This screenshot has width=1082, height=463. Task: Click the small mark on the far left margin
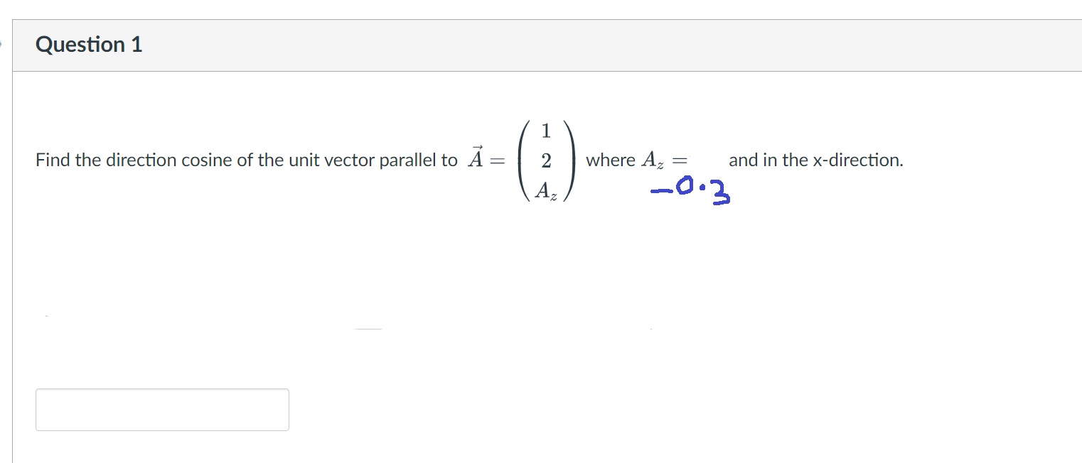click(x=45, y=315)
